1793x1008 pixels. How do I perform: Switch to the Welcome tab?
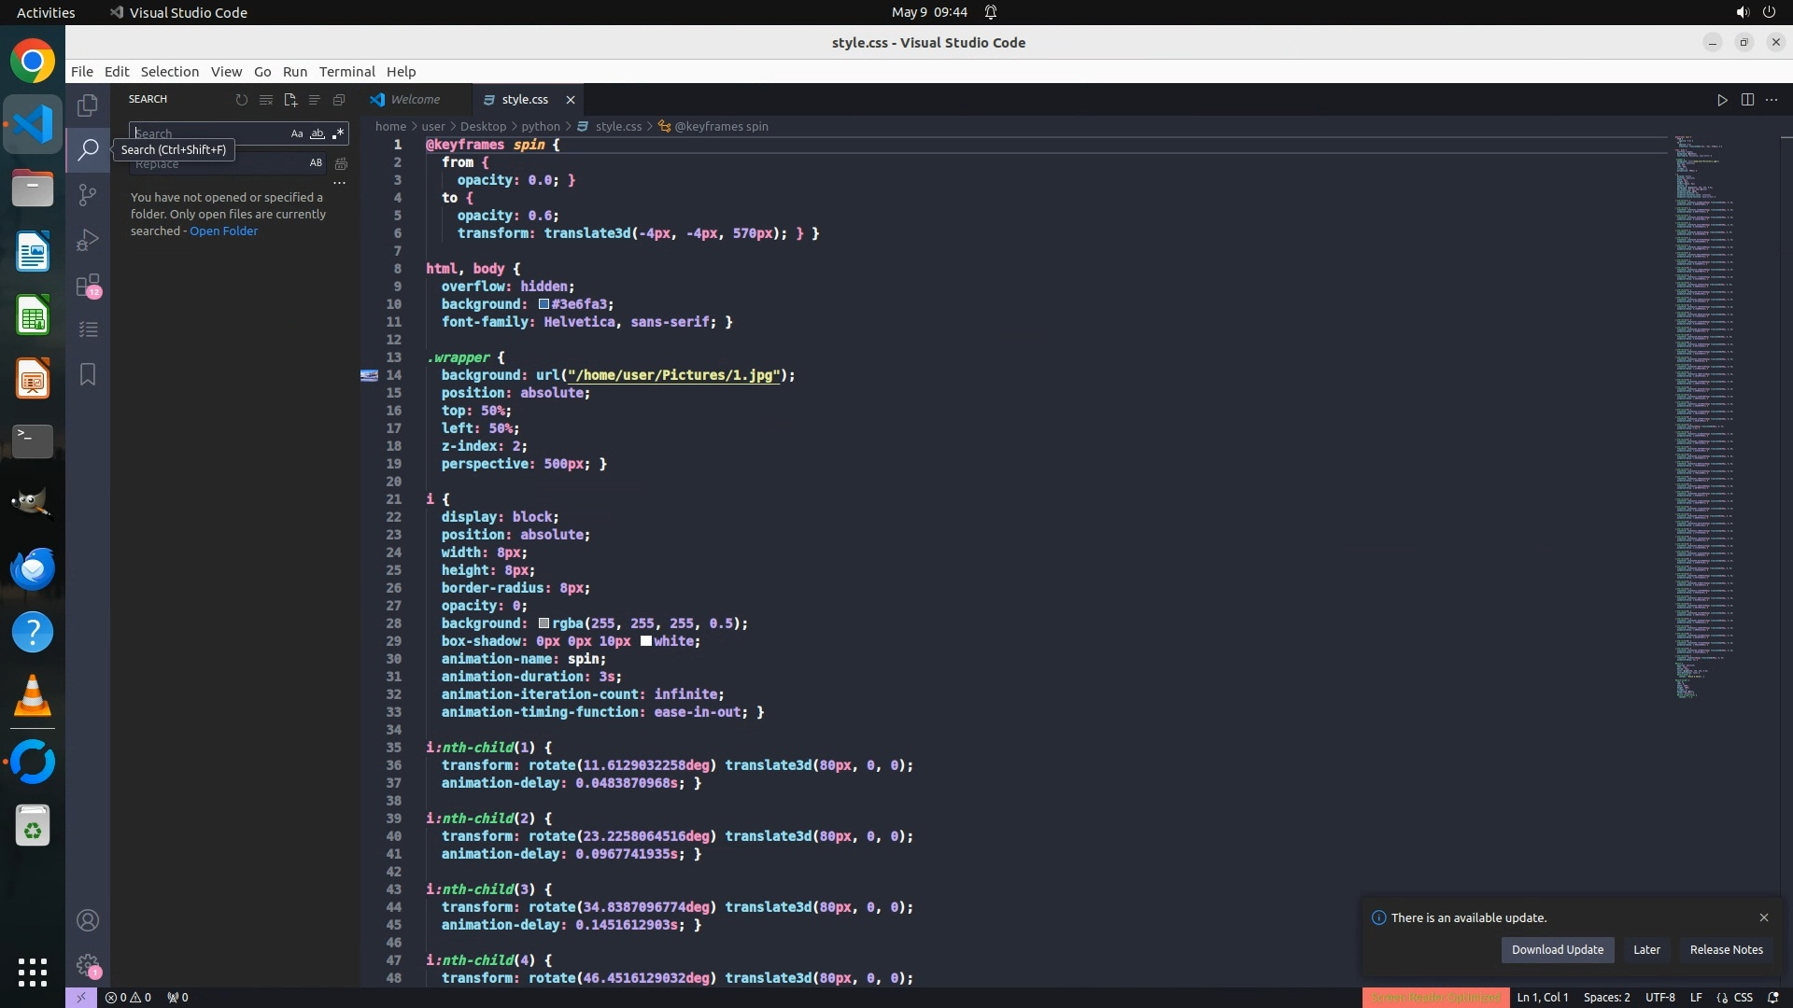point(415,99)
